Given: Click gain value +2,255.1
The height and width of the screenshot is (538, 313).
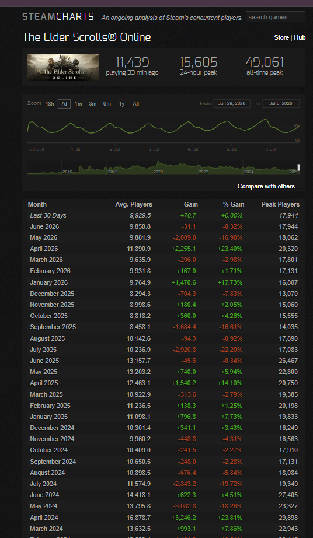Looking at the screenshot, I should coord(183,249).
